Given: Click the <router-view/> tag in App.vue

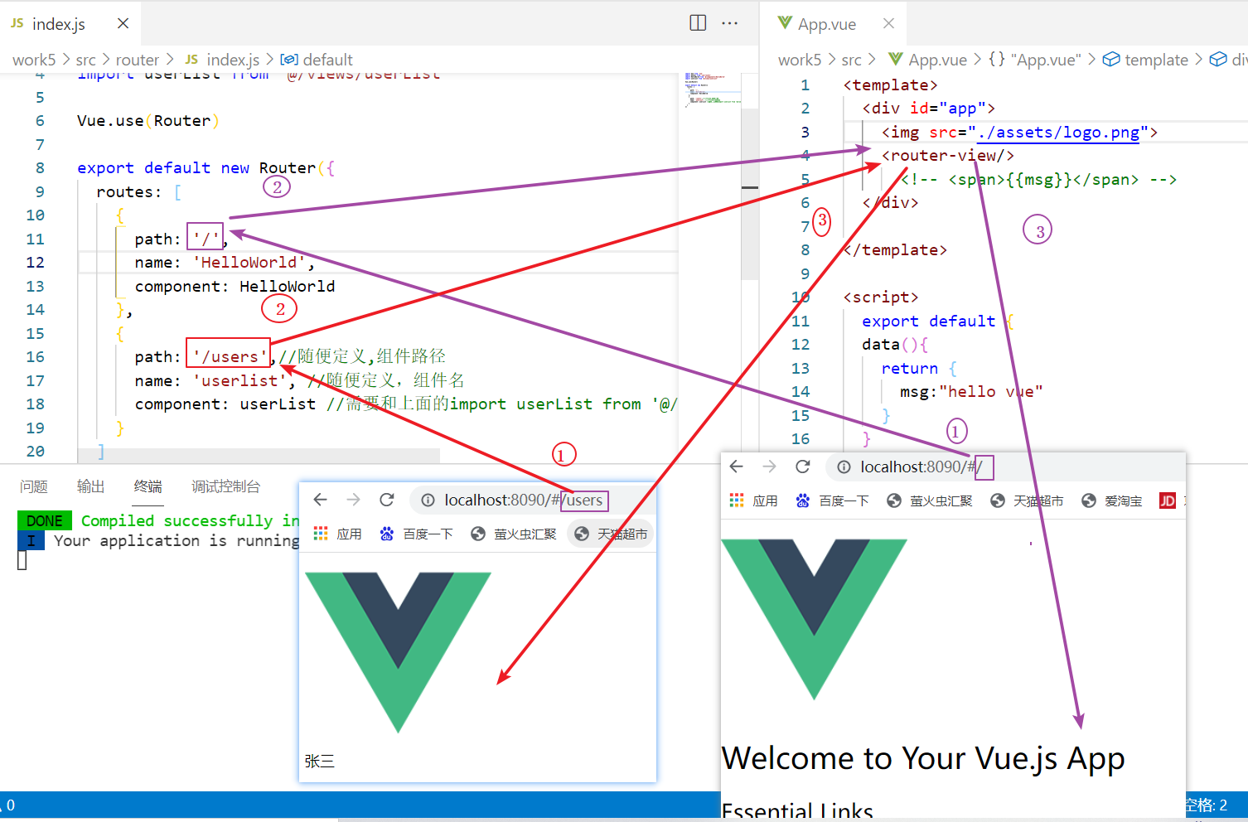Looking at the screenshot, I should coord(948,155).
